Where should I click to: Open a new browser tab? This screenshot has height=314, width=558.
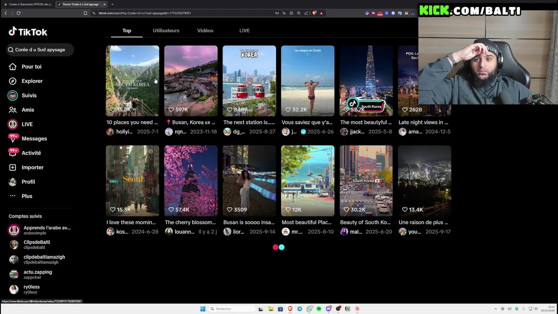[112, 4]
